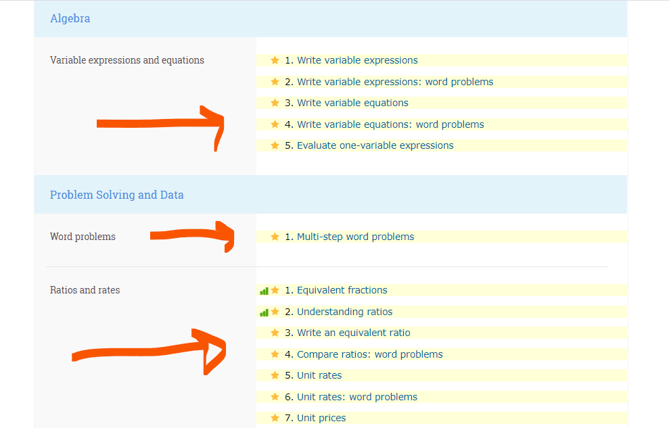
Task: Go to the Unit rates skill
Action: [x=319, y=375]
